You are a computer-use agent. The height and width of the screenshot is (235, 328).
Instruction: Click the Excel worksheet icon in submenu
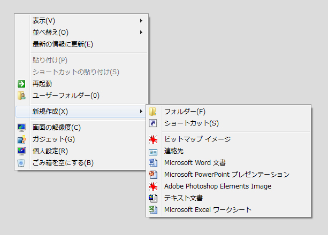tap(153, 210)
